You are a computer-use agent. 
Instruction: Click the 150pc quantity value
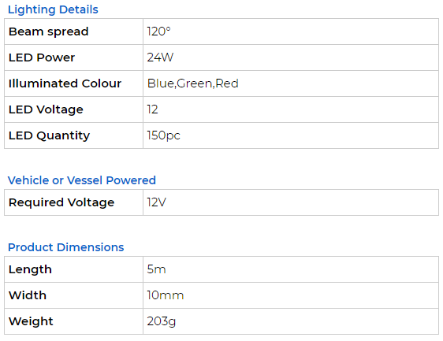click(164, 135)
